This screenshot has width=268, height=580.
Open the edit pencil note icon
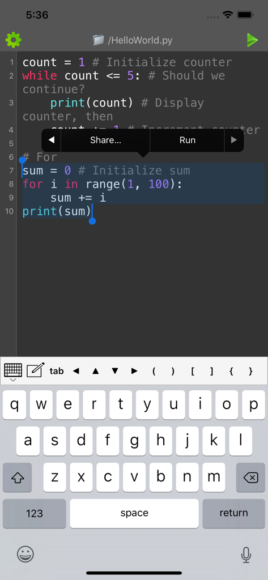(x=36, y=370)
